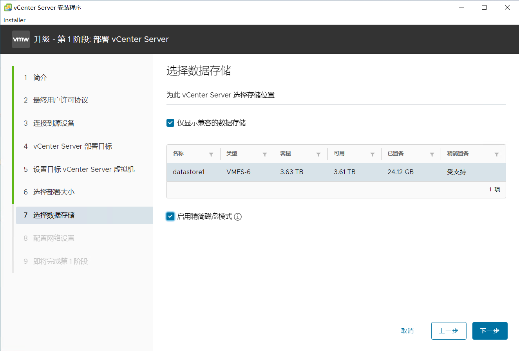Click the VMFS-6 type cell

239,172
